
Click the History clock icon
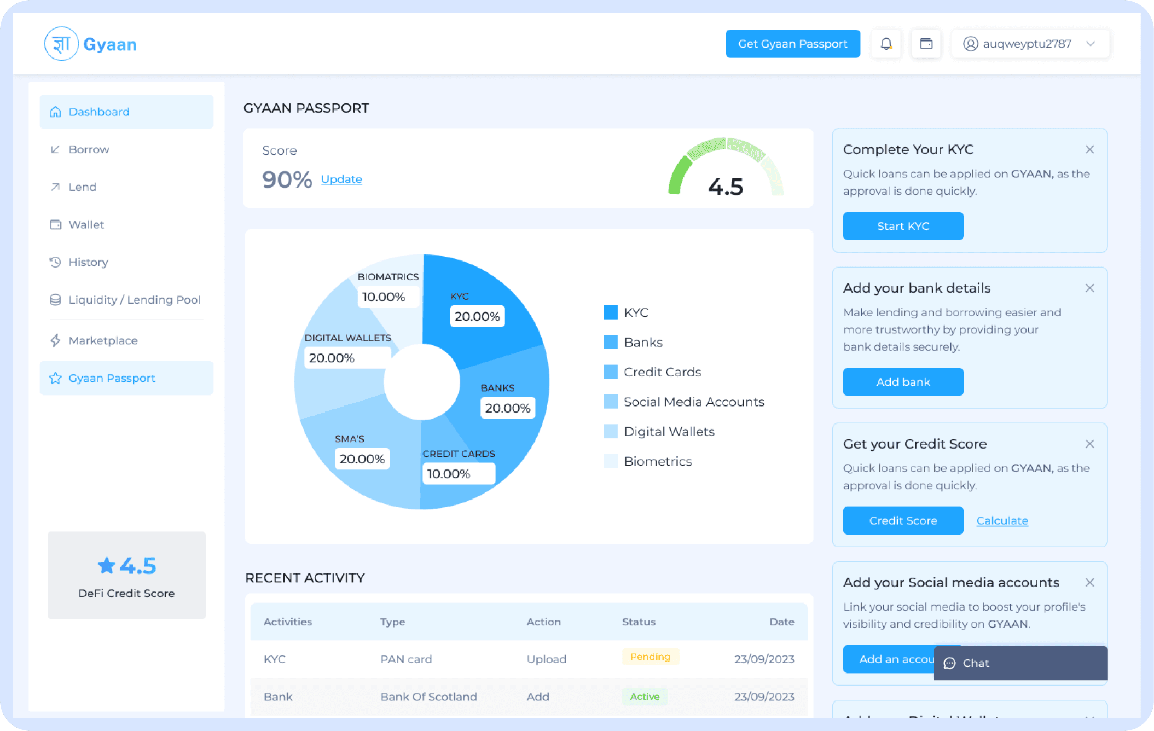click(55, 262)
